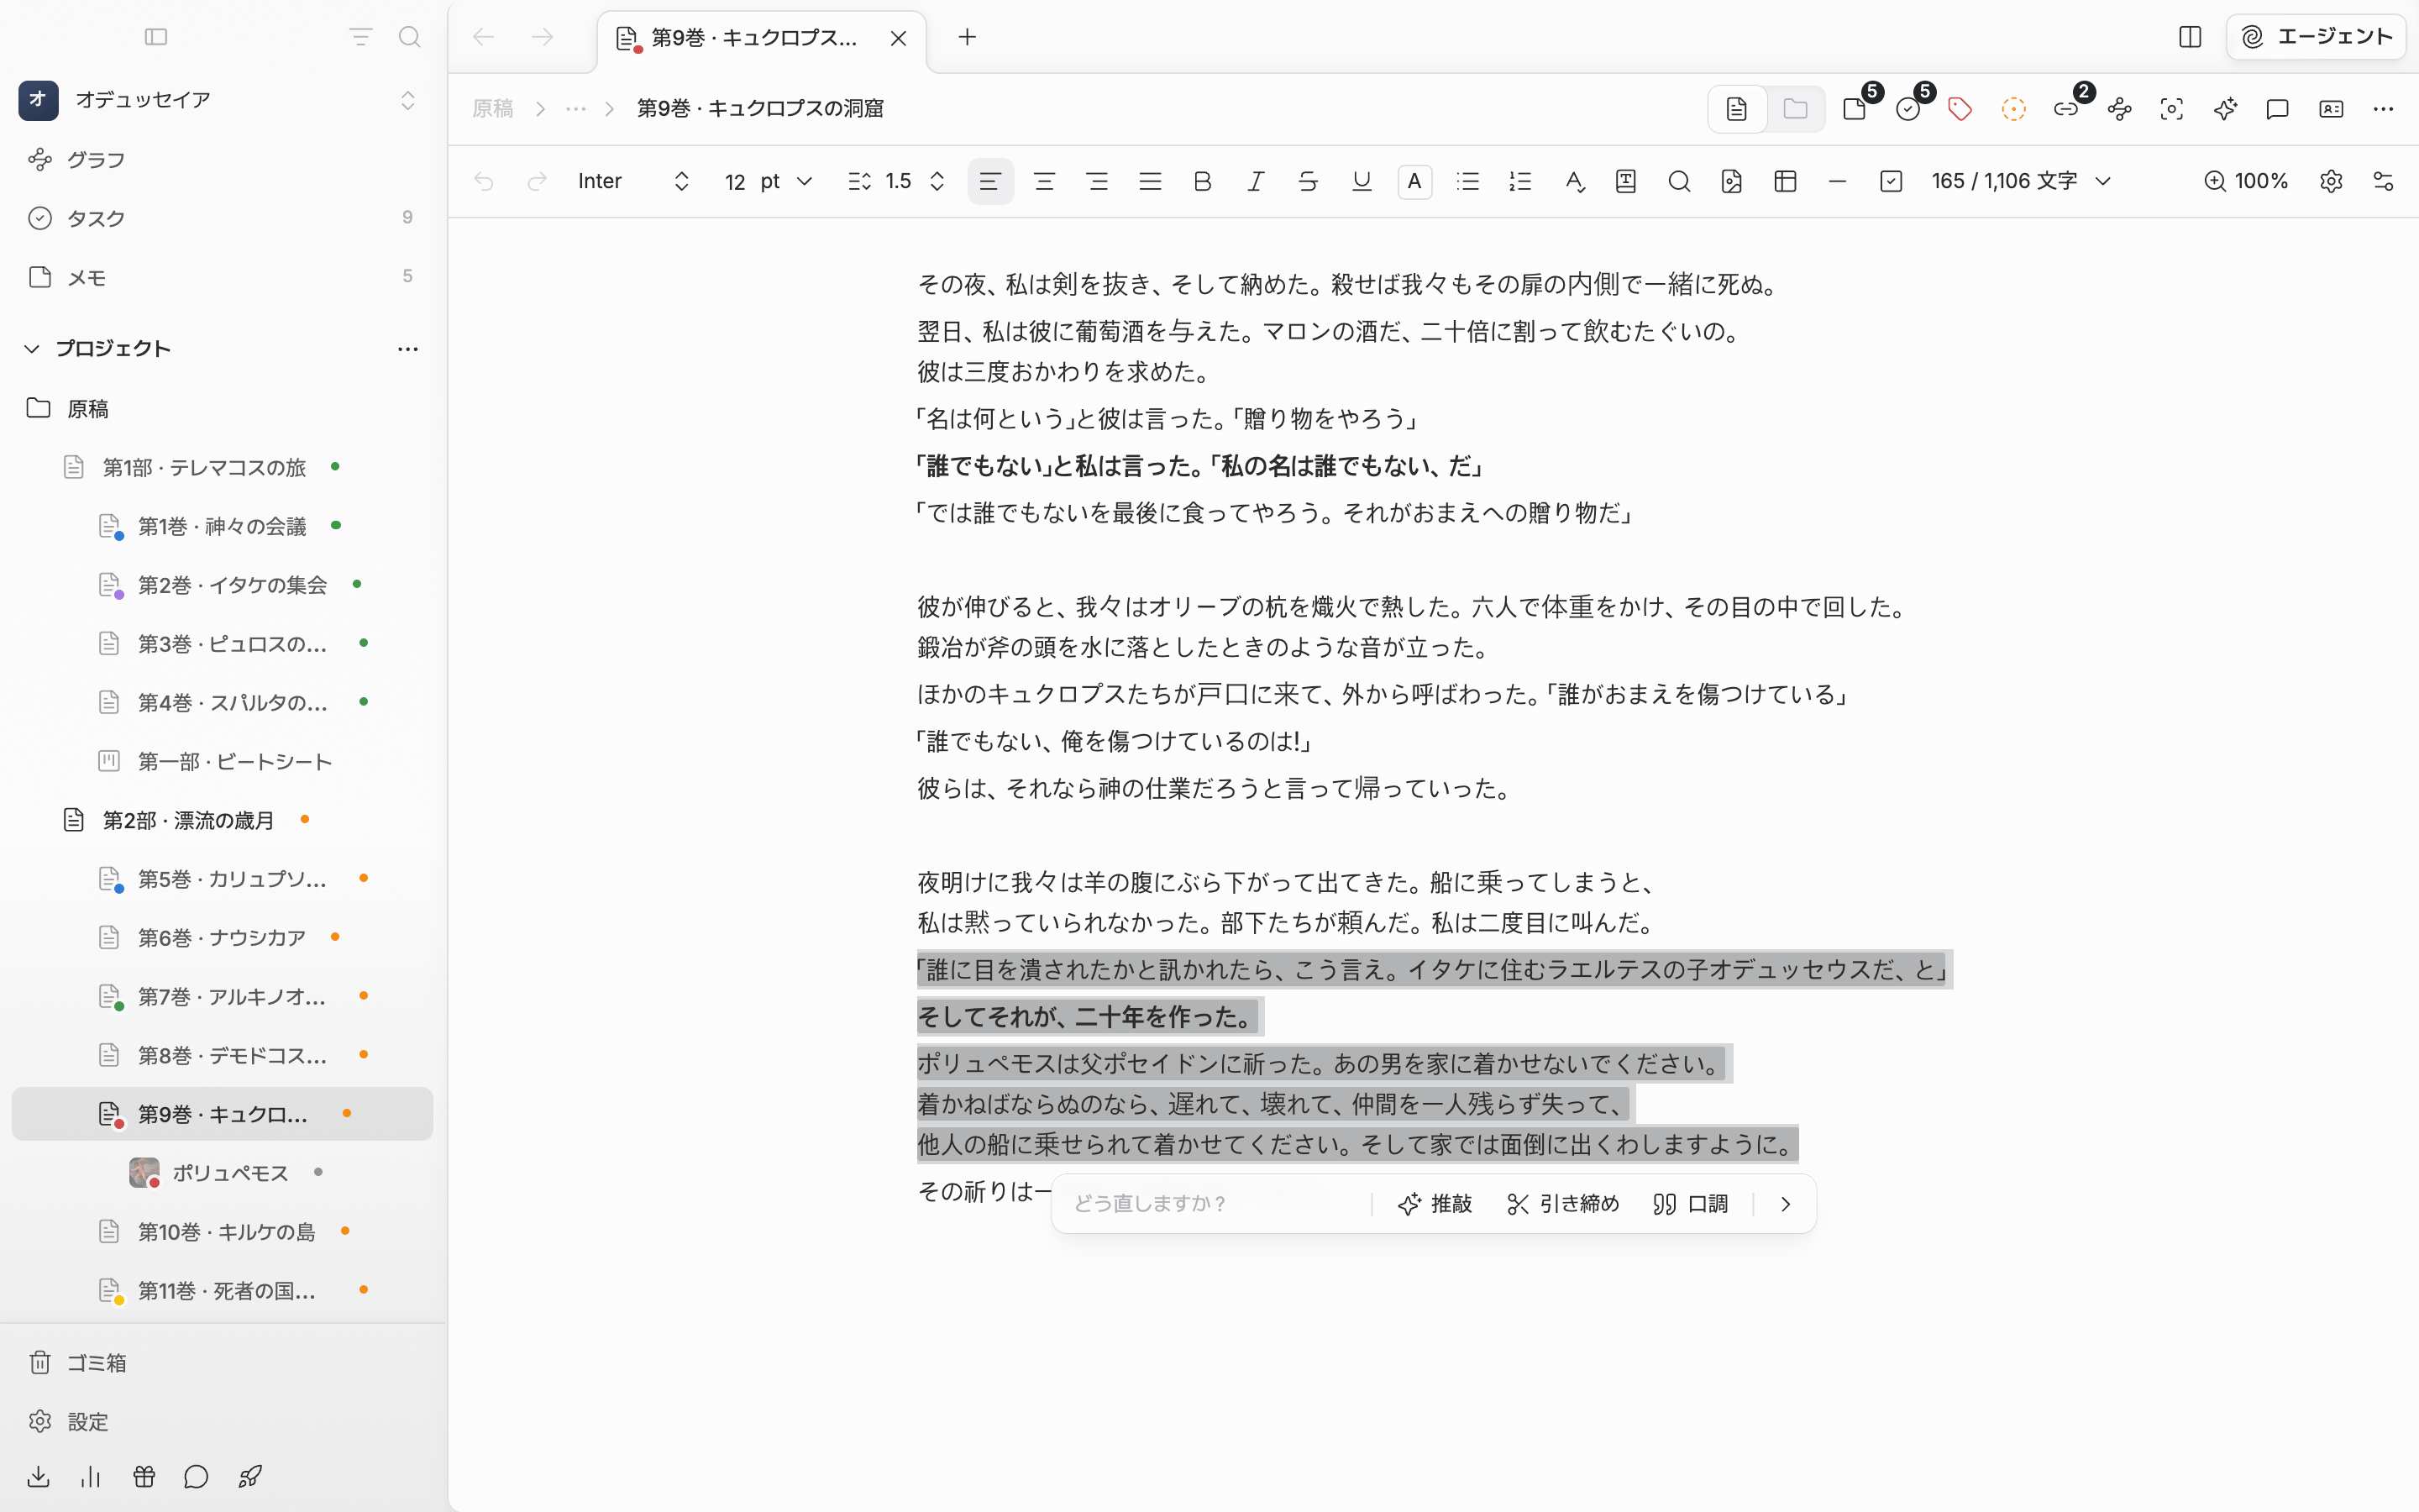Click the statistics bar chart icon

coord(91,1477)
